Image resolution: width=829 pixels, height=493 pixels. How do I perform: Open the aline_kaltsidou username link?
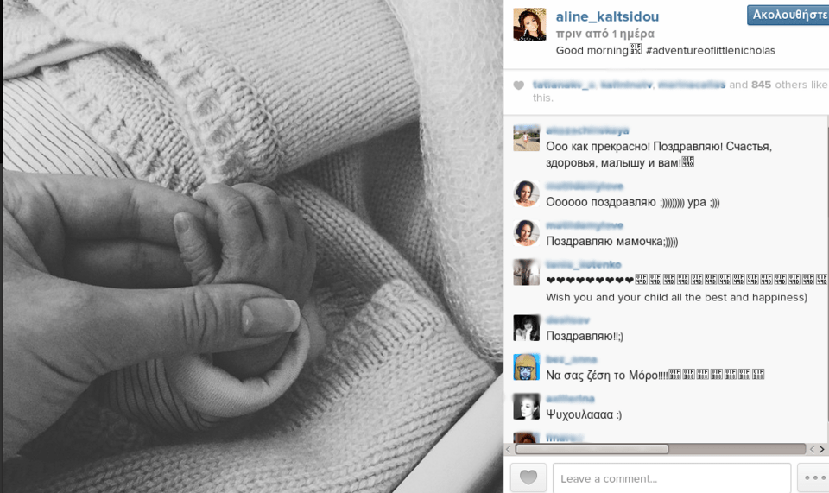[x=607, y=16]
